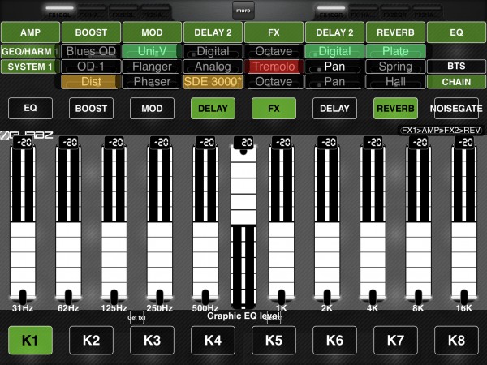Select the K4 preset button
The width and height of the screenshot is (487, 365).
pos(213,340)
